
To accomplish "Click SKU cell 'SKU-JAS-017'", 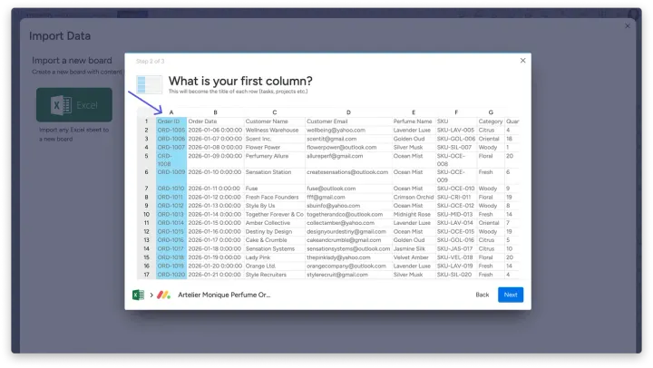I will 454,248.
